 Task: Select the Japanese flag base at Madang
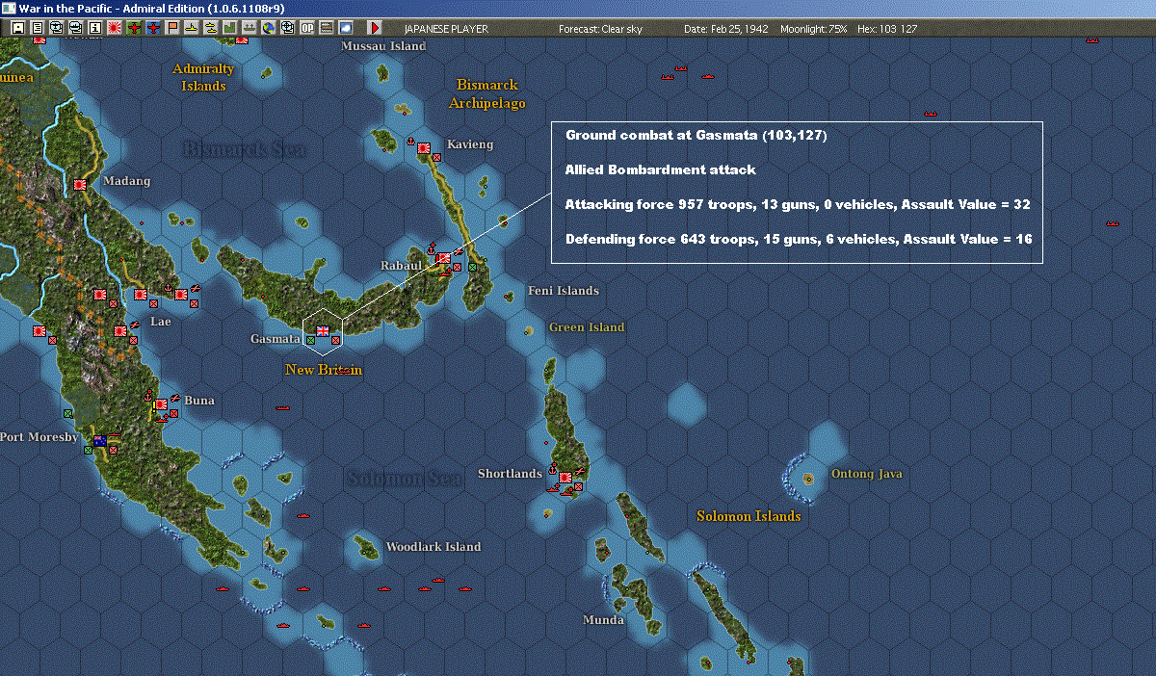tap(80, 184)
